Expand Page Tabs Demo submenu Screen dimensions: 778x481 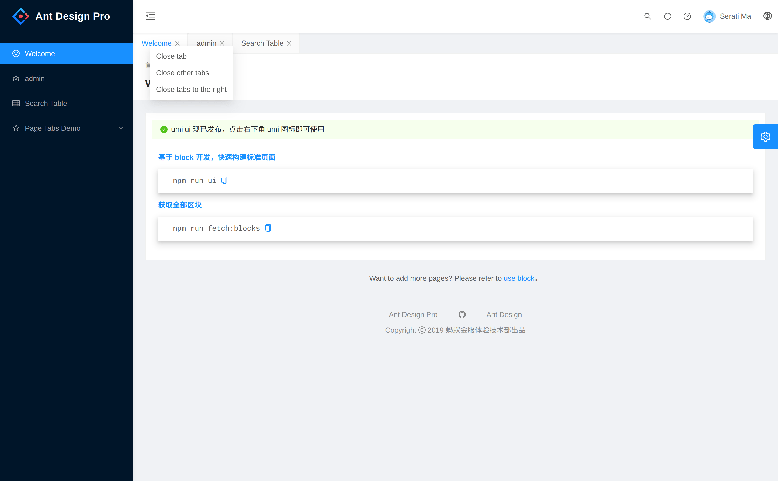click(66, 128)
